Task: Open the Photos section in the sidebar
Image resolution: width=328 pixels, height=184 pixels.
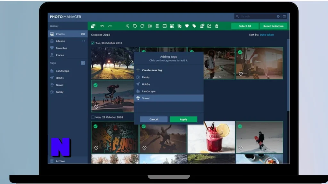Action: click(68, 34)
